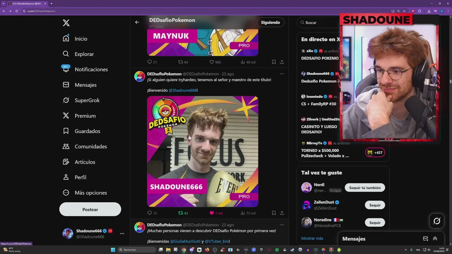The image size is (452, 254).
Task: Unlike the post with 1 mil likes
Action: (216, 213)
